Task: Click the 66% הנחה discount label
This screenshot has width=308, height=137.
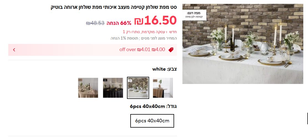Action: tap(119, 23)
